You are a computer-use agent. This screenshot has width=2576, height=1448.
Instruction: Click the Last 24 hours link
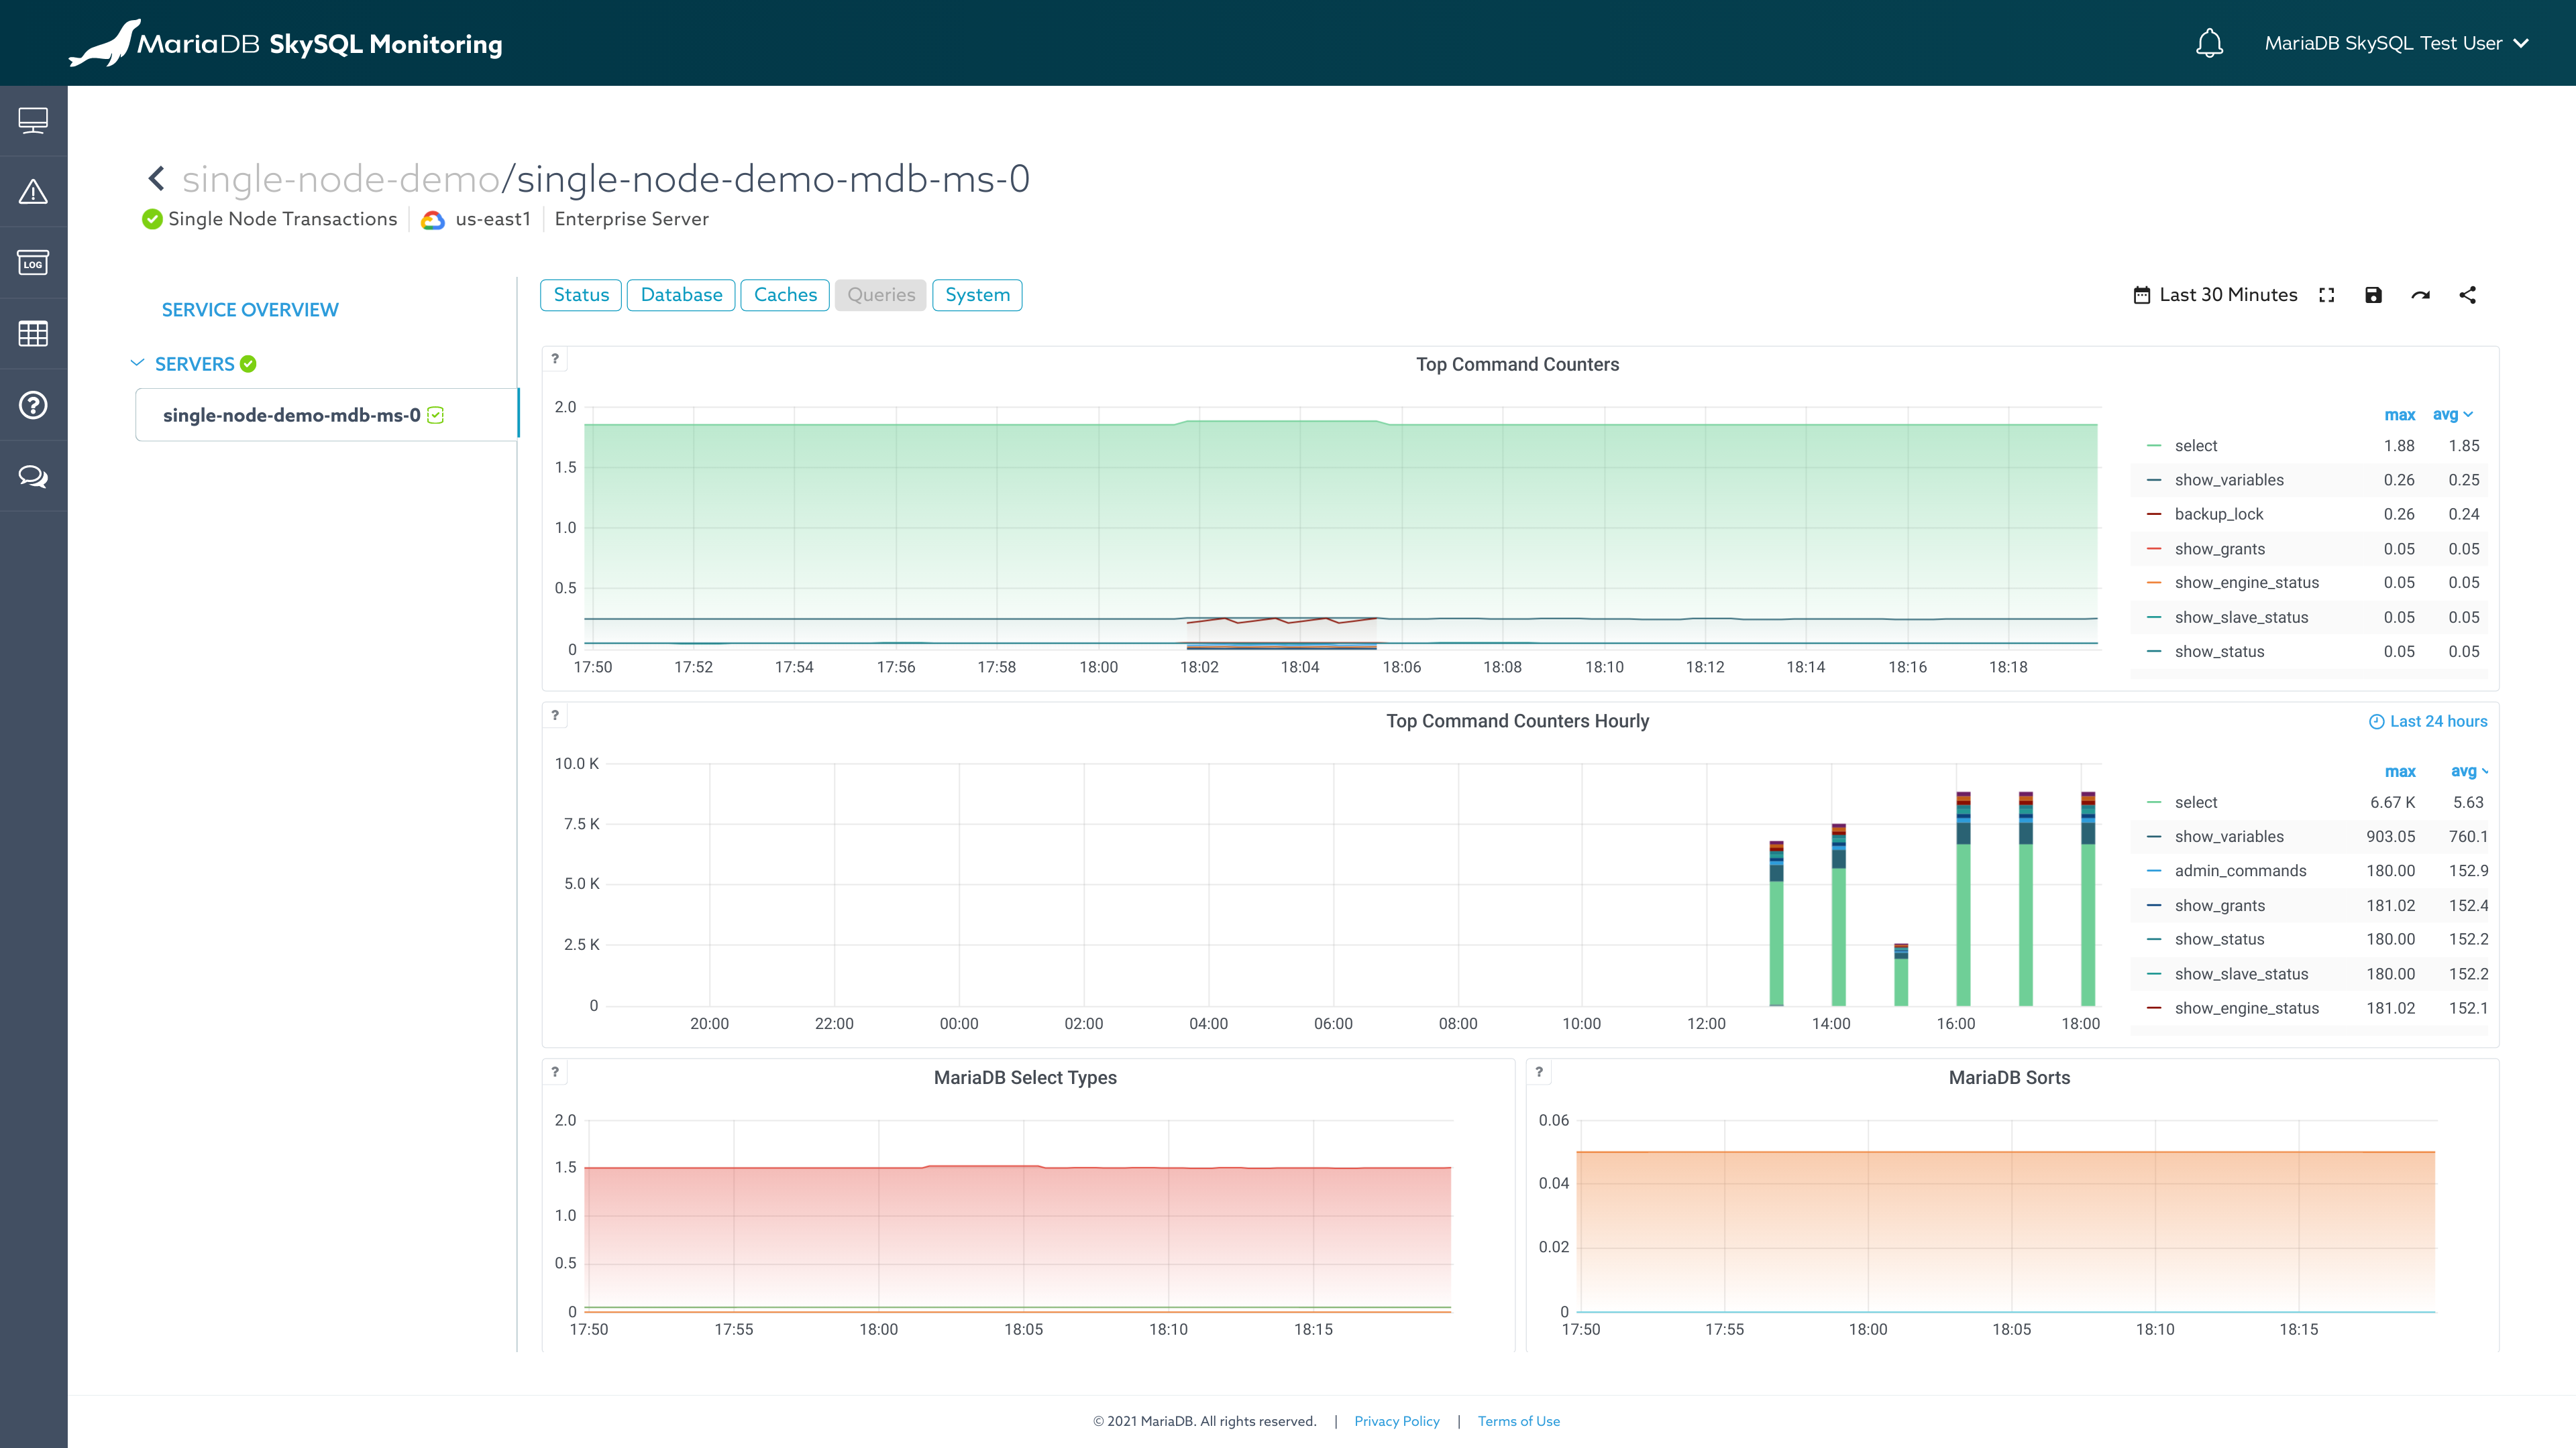click(2438, 721)
